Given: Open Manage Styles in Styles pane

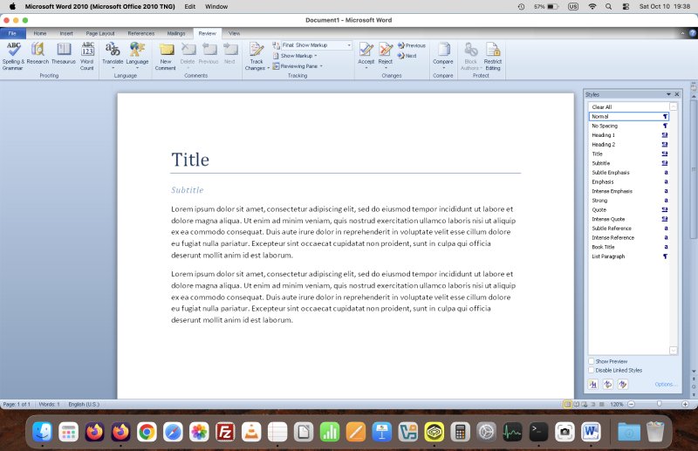Looking at the screenshot, I should [623, 384].
